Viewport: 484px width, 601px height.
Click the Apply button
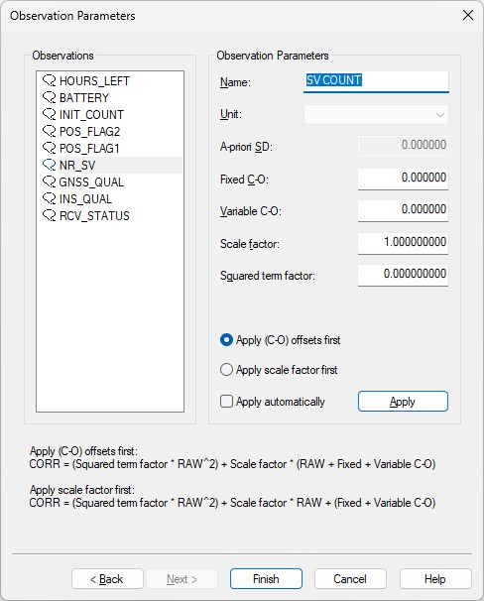click(x=403, y=402)
